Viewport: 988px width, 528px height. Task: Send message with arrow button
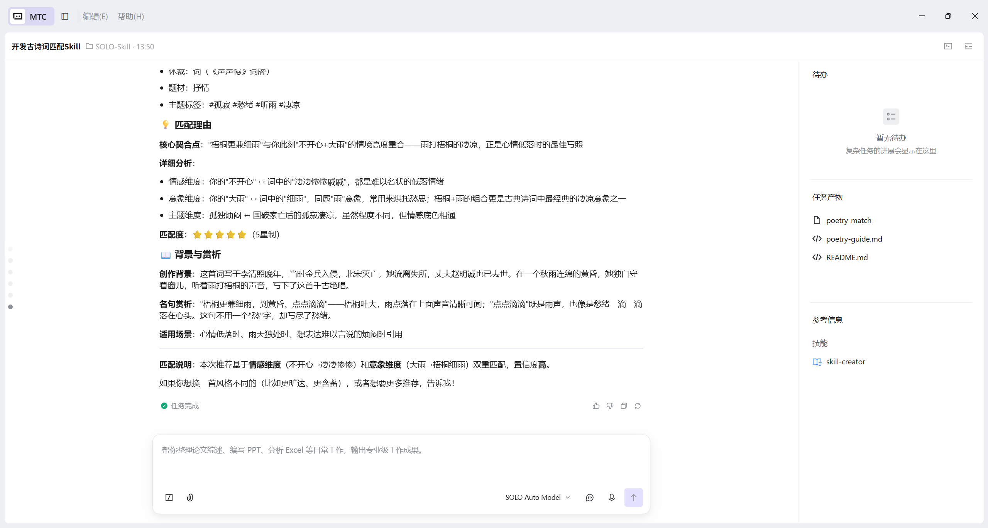[634, 498]
